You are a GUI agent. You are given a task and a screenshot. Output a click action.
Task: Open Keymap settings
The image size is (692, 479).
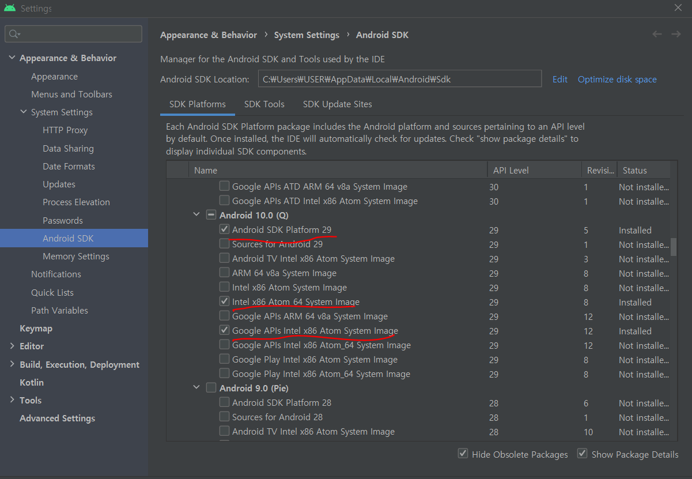36,329
